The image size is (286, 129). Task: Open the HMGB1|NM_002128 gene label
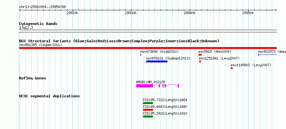point(150,82)
